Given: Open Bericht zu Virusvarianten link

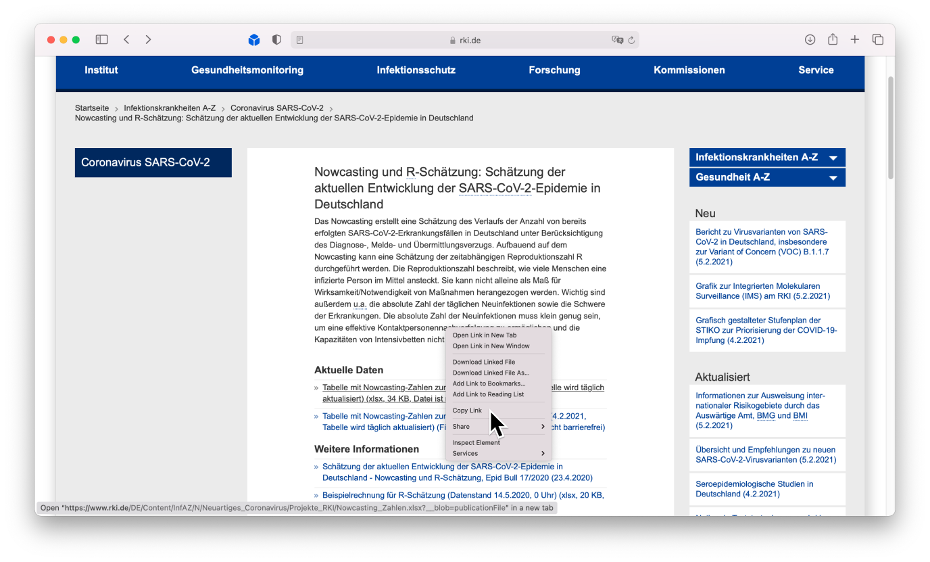Looking at the screenshot, I should [x=762, y=247].
